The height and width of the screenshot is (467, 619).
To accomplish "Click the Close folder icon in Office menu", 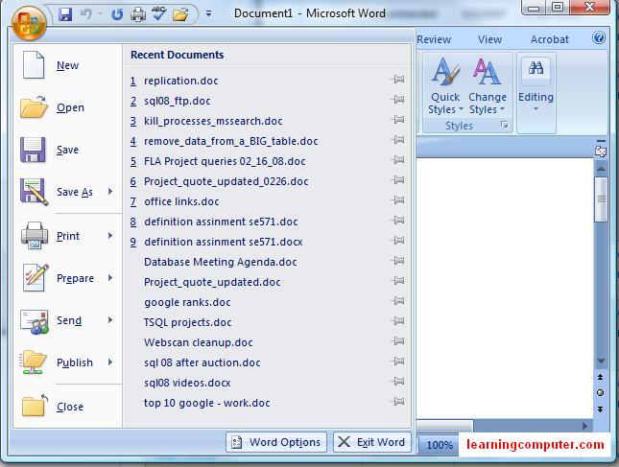I will [x=35, y=405].
